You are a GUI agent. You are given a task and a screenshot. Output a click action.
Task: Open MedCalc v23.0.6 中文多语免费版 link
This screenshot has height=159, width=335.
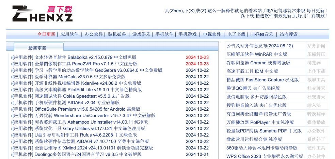[x=80, y=77]
